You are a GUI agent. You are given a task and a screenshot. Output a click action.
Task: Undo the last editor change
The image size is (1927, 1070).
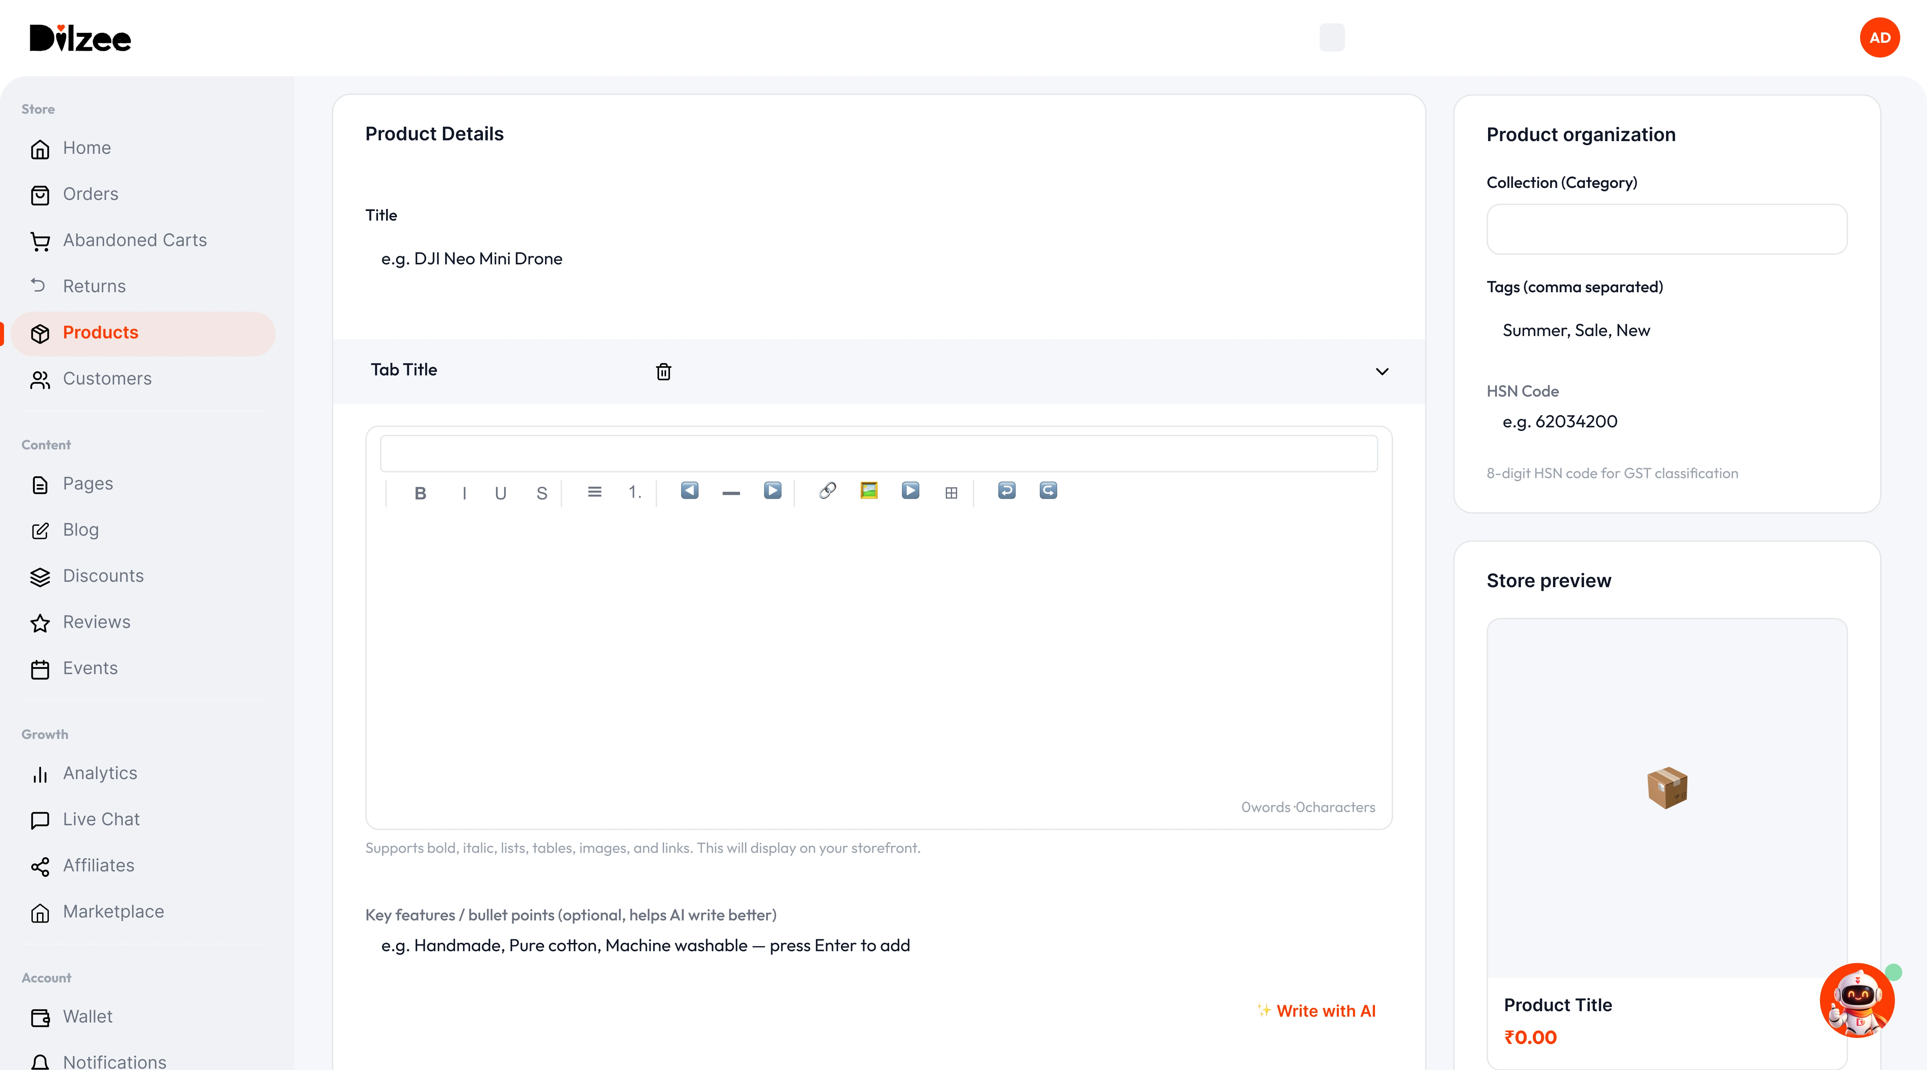click(1007, 491)
